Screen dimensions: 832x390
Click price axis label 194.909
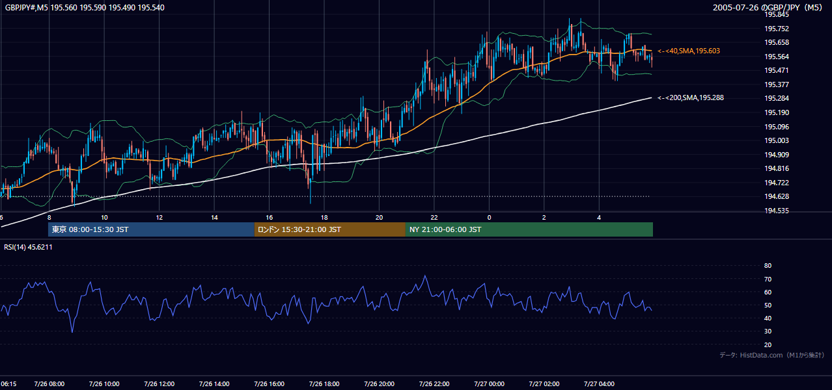pyautogui.click(x=776, y=155)
